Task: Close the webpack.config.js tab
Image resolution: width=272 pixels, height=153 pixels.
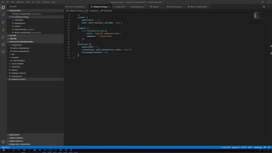Action: coord(109,7)
